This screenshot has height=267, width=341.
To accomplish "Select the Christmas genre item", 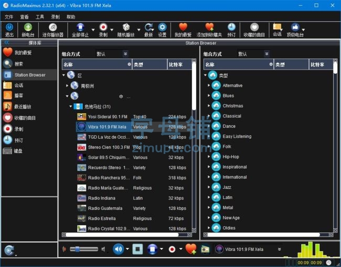I will pyautogui.click(x=233, y=106).
